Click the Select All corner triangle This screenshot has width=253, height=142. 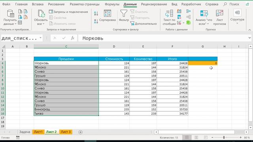[4, 47]
